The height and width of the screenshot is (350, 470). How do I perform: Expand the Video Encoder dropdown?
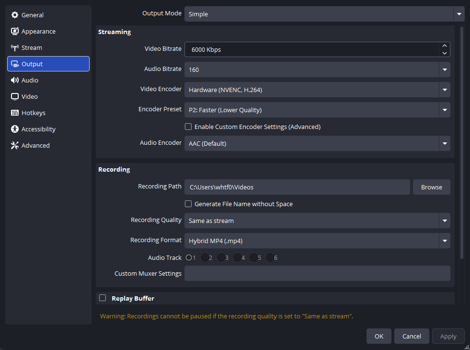pos(317,90)
